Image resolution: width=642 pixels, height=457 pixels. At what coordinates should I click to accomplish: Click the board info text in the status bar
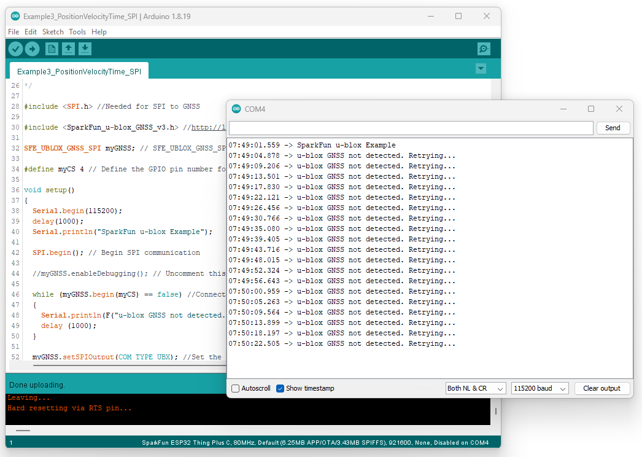[315, 443]
